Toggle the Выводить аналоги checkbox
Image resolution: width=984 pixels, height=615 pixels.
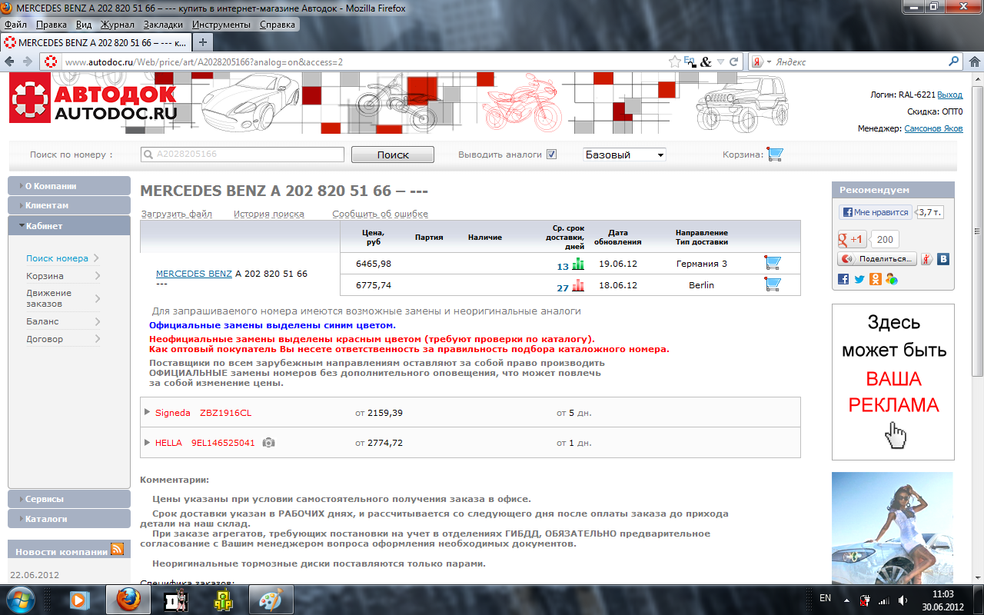[551, 155]
